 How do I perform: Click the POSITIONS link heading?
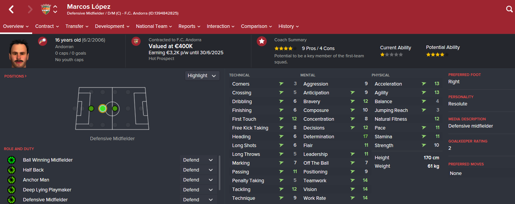15,76
